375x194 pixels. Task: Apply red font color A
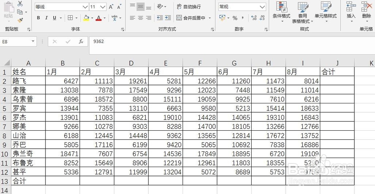point(99,18)
